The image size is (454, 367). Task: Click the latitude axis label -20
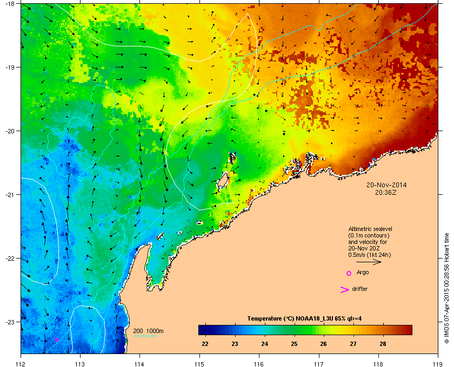pyautogui.click(x=10, y=131)
